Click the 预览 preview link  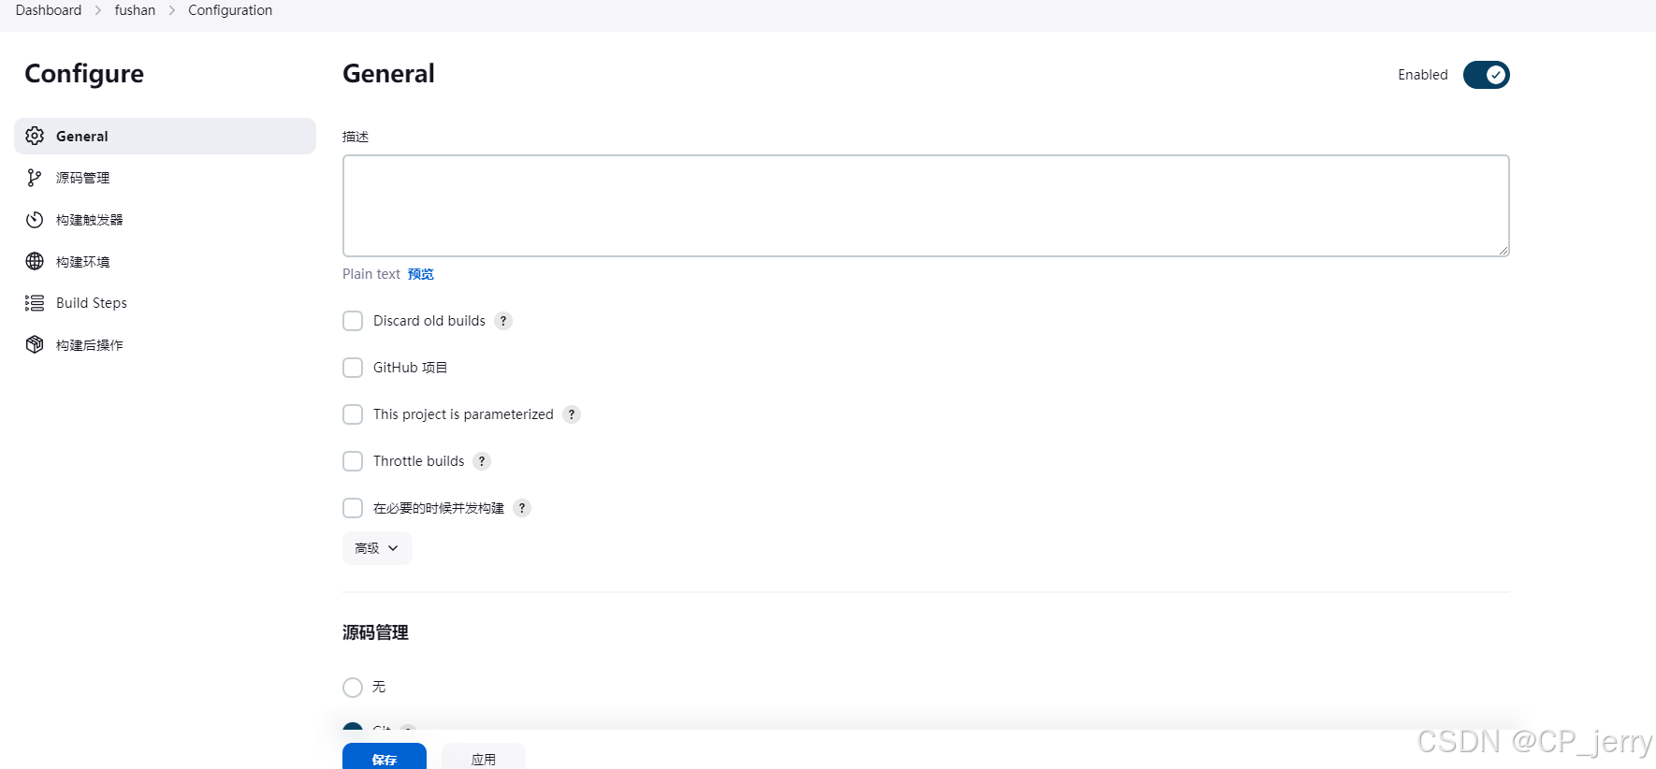tap(421, 274)
